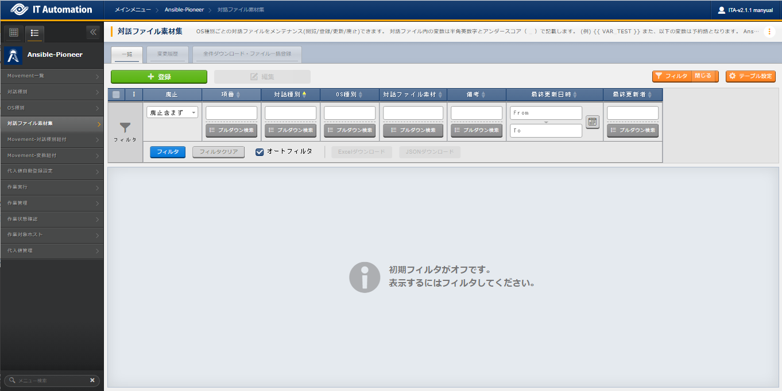This screenshot has height=391, width=782.
Task: Open the 廃止含まず dropdown
Action: tap(172, 113)
